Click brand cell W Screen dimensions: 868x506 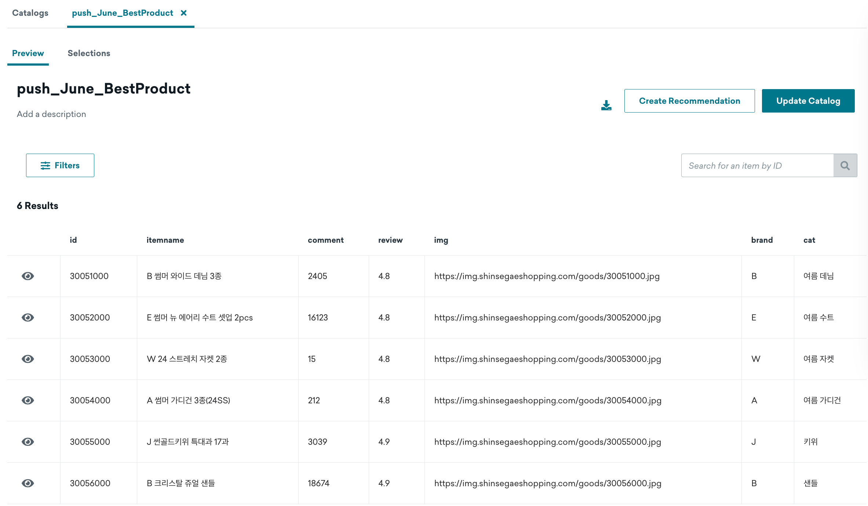[x=756, y=359]
